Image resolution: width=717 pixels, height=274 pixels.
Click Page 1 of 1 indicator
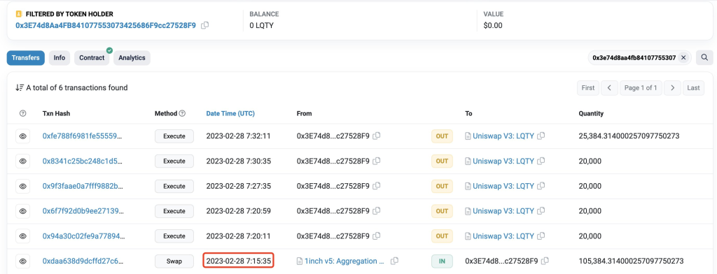[x=641, y=87]
